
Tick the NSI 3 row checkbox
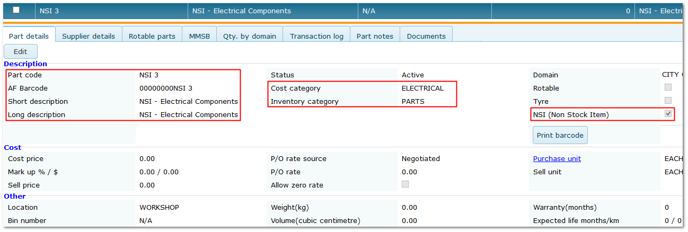click(16, 10)
